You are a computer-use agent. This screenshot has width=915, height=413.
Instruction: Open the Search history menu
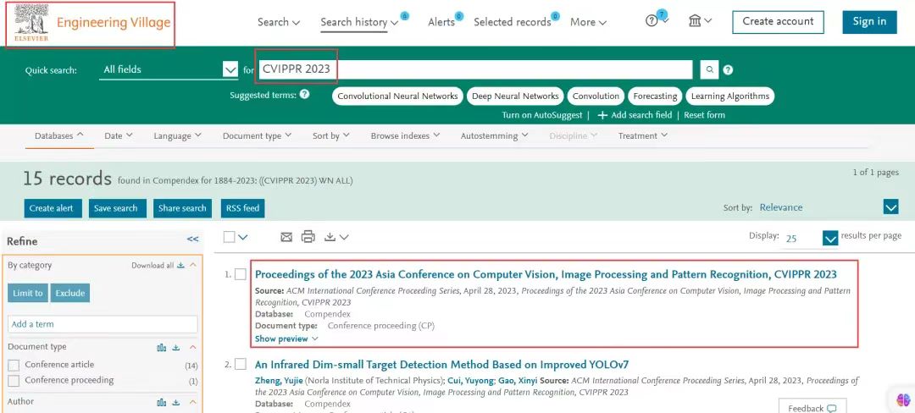pyautogui.click(x=359, y=22)
